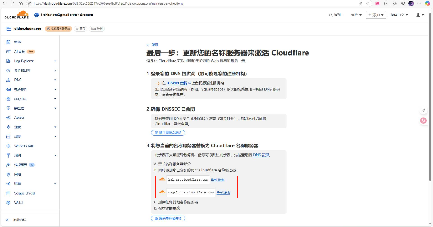Click the 返回 back link
433x227 pixels.
pyautogui.click(x=153, y=45)
